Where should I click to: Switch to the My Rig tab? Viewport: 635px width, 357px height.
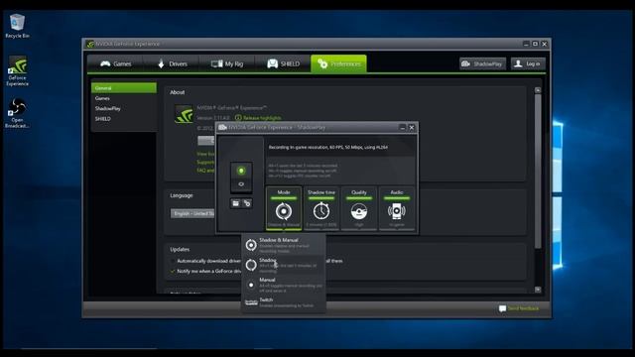(x=227, y=63)
